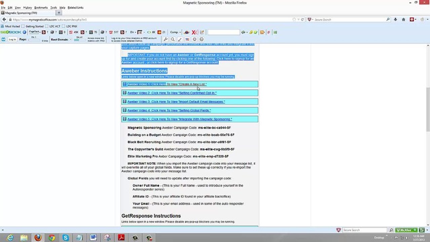Open the search engine selector dropdown
Screen dimensions: 430x242
[x=311, y=19]
